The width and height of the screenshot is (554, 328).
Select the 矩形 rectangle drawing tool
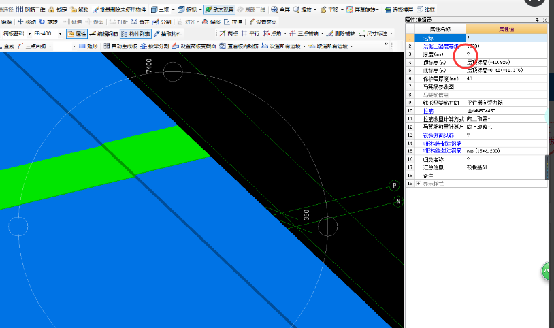[x=88, y=46]
